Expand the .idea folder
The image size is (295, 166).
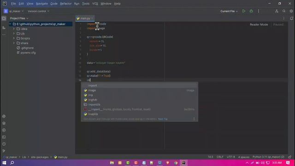[14, 29]
